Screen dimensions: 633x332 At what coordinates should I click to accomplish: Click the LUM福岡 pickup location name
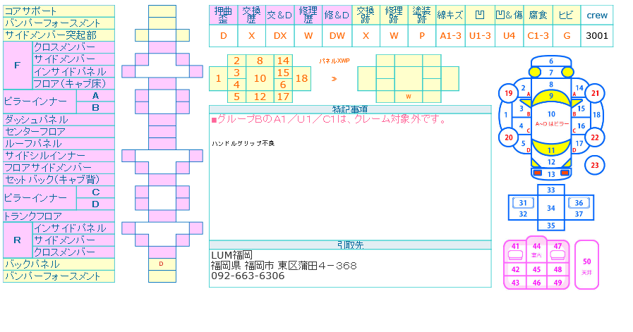pyautogui.click(x=232, y=254)
